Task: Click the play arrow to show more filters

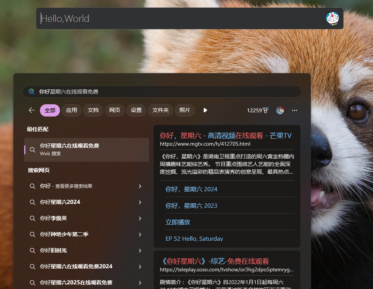Action: click(x=205, y=110)
